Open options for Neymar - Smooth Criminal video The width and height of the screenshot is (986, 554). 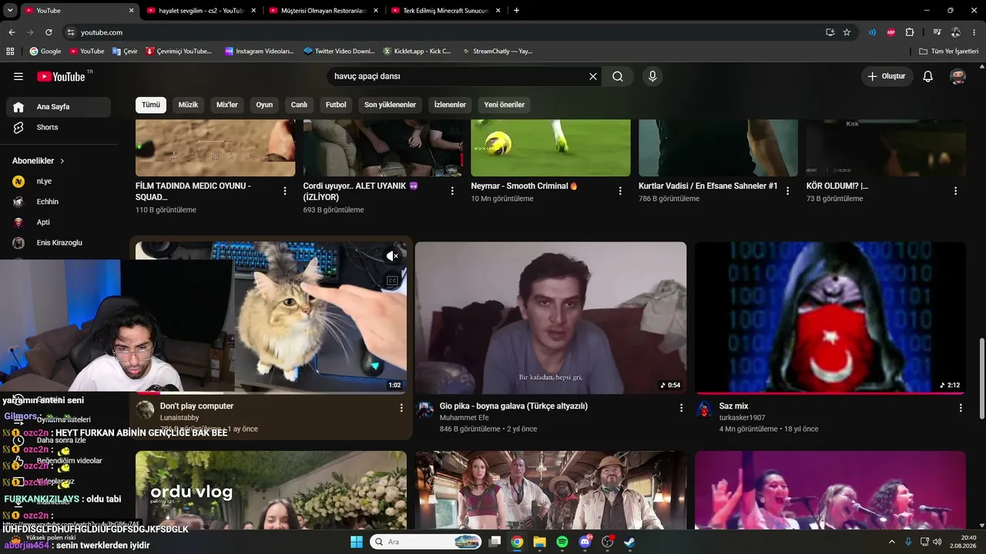pos(620,191)
